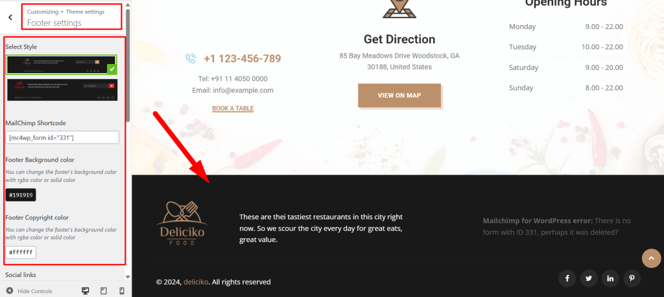Click the scroll down arrow of sidebar
The image size is (664, 297).
tap(128, 277)
